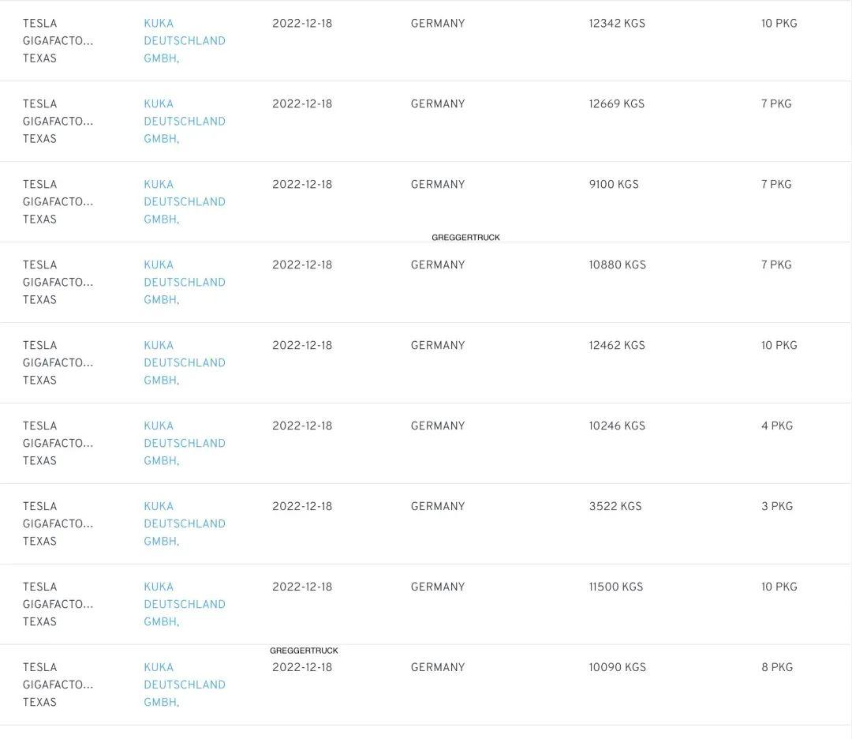Select the 12342 KGS weight cell

[x=617, y=24]
